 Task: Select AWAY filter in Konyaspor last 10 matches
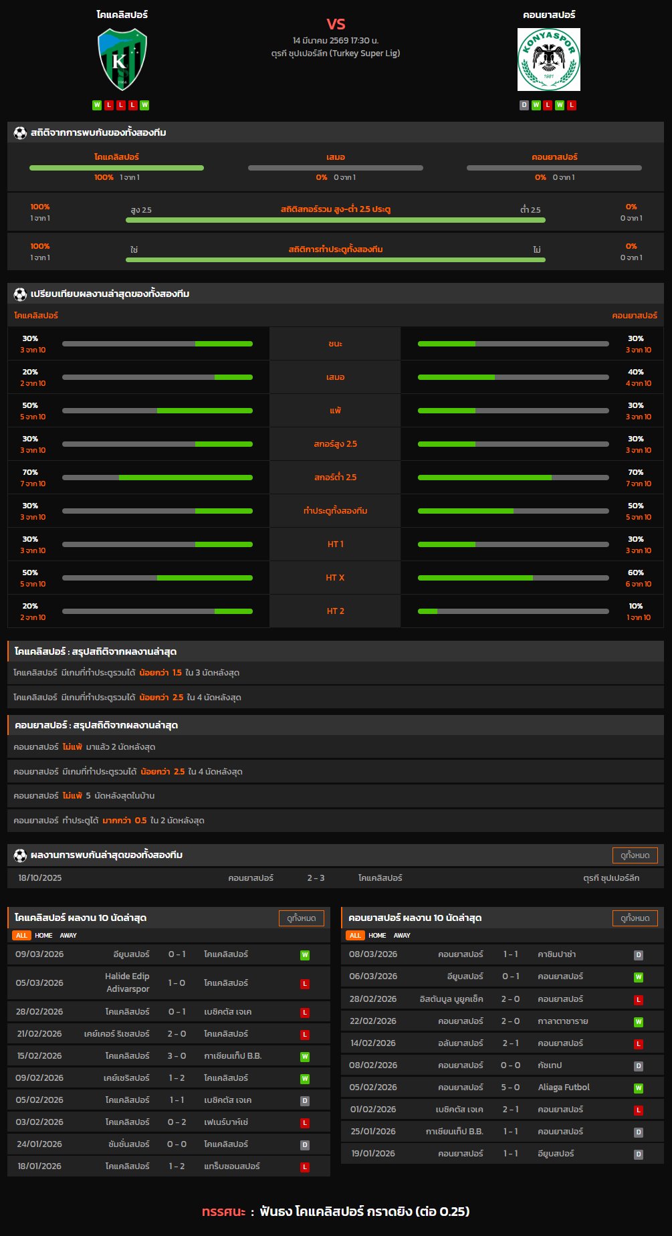(402, 936)
